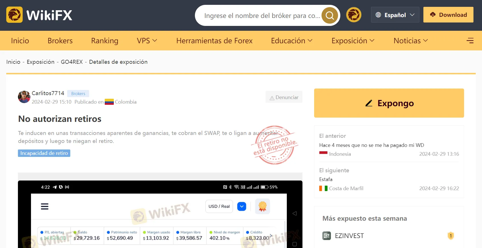The width and height of the screenshot is (482, 248).
Task: Open the gold eagle app icon
Action: (354, 15)
